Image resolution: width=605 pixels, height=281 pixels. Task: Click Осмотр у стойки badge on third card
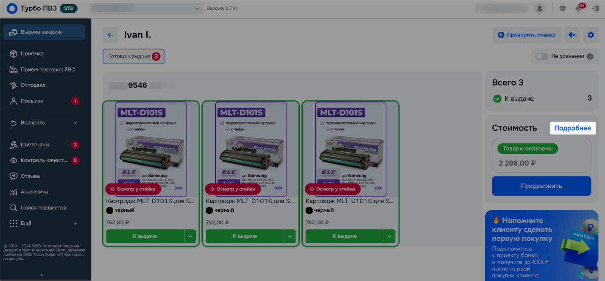[333, 189]
